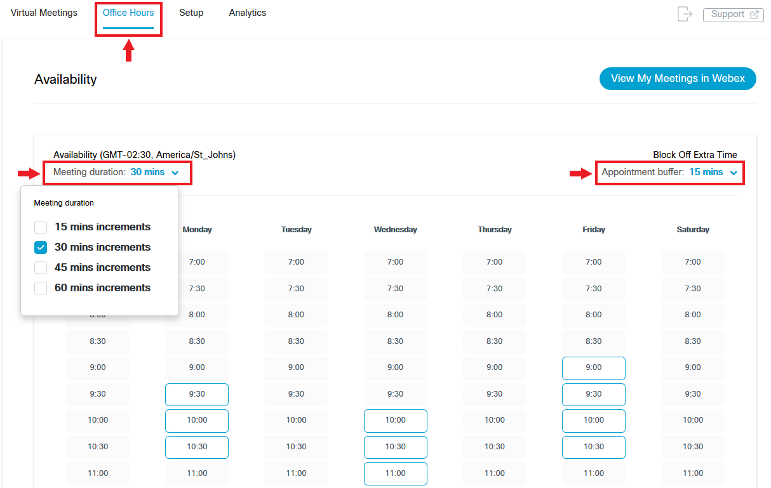The height and width of the screenshot is (488, 771).
Task: Select the Thursday 7:30 time slot
Action: [495, 289]
